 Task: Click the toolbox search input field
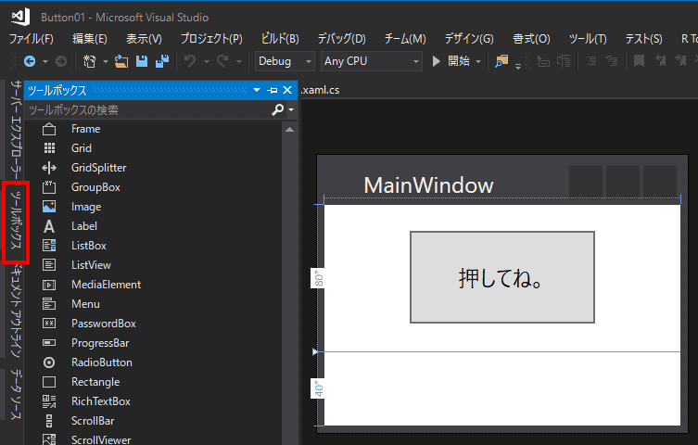pos(147,109)
